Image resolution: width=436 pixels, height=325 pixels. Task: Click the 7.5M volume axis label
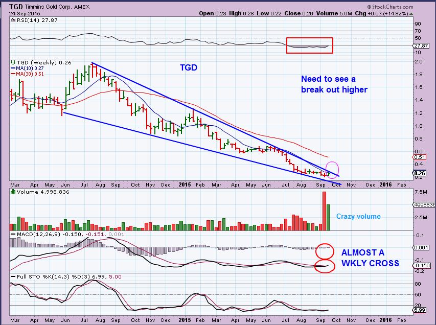tap(421, 192)
